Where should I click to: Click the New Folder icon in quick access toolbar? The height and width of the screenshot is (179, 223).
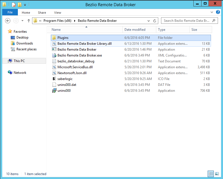[x=20, y=5]
